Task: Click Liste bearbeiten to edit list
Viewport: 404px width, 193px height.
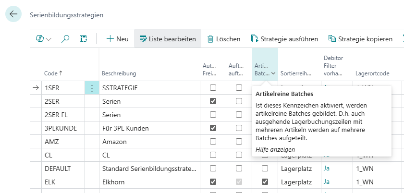Action: pos(167,39)
